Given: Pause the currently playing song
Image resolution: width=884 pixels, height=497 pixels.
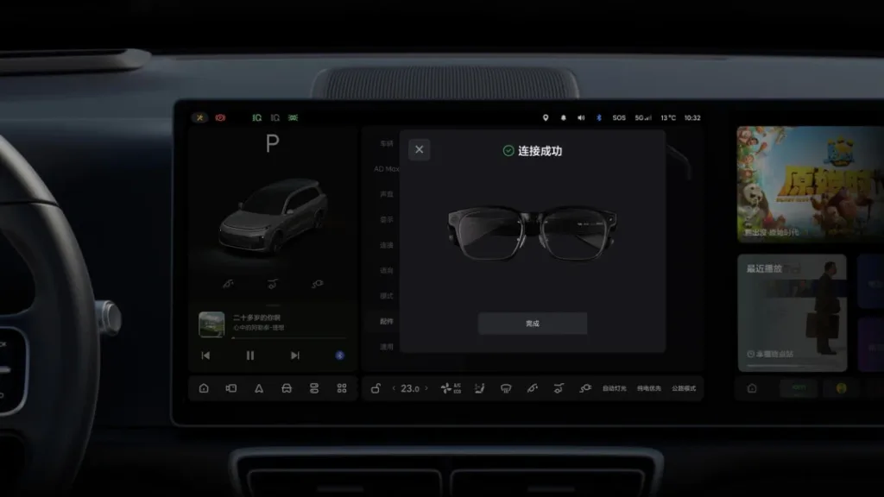Looking at the screenshot, I should click(x=249, y=355).
